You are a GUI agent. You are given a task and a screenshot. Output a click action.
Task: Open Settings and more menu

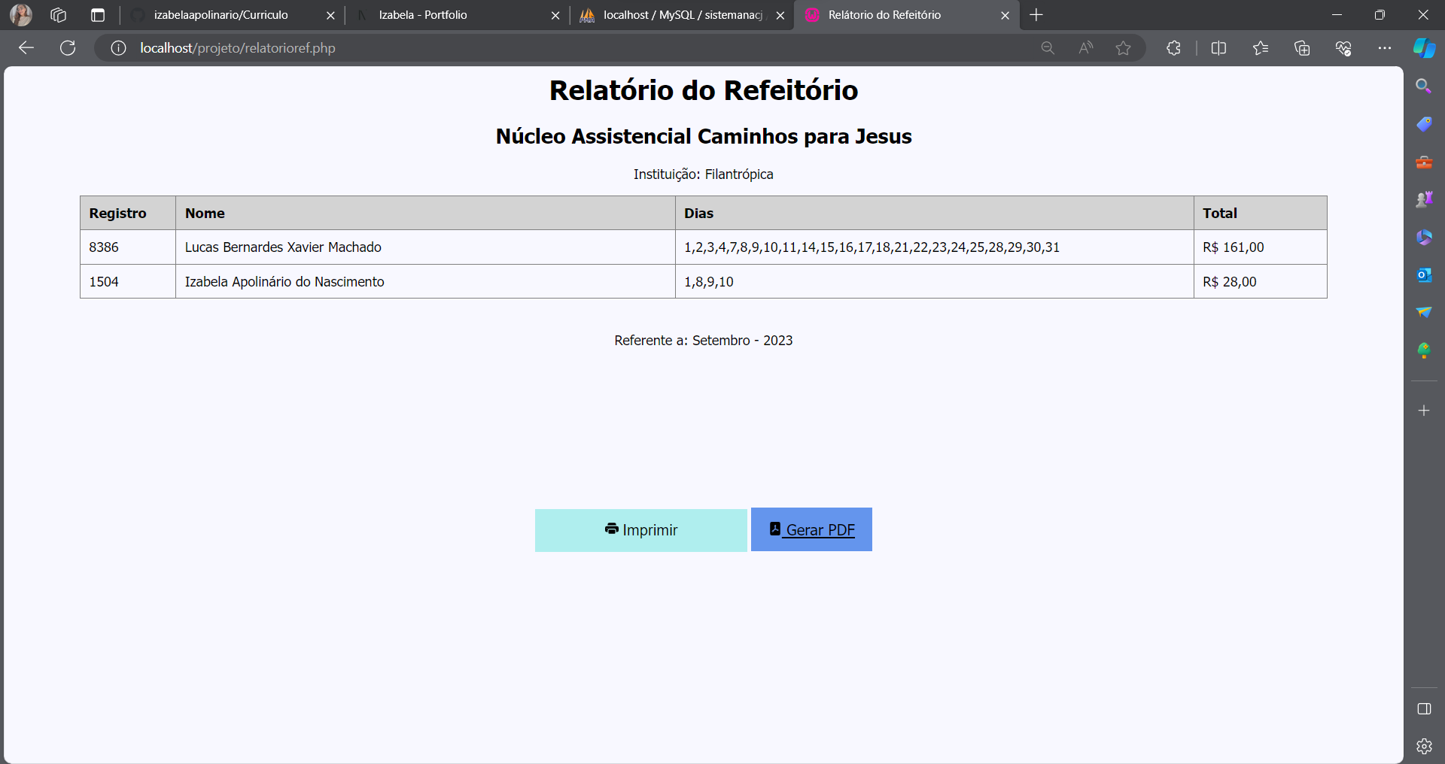pos(1384,48)
